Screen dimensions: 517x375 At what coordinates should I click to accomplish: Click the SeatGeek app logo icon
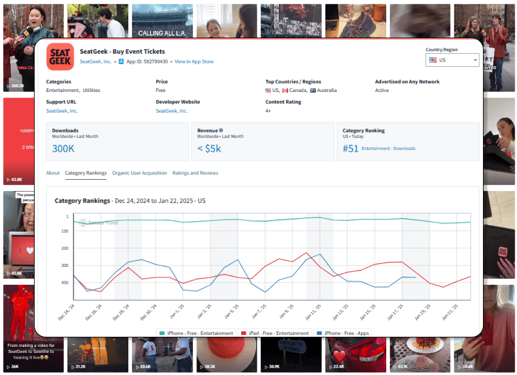[x=60, y=57]
